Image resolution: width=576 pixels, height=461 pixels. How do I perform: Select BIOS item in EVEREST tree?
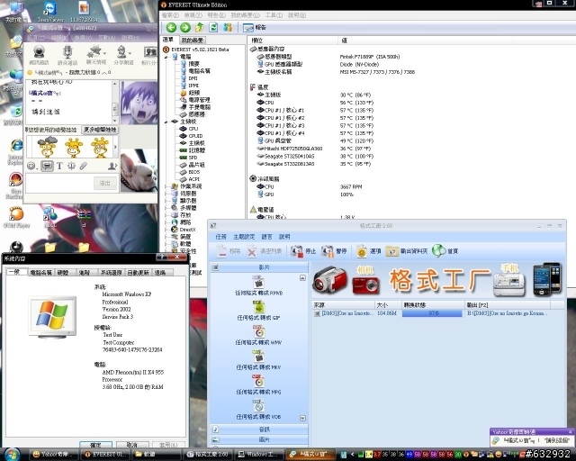(x=194, y=172)
